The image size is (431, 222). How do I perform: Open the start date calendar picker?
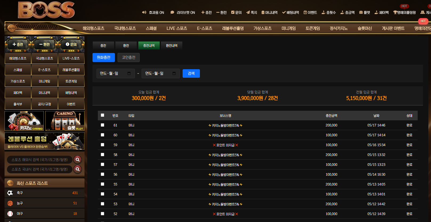tap(129, 73)
